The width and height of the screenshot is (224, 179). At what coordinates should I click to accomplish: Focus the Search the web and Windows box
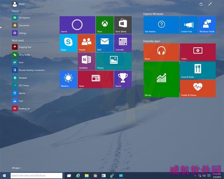pos(37,176)
